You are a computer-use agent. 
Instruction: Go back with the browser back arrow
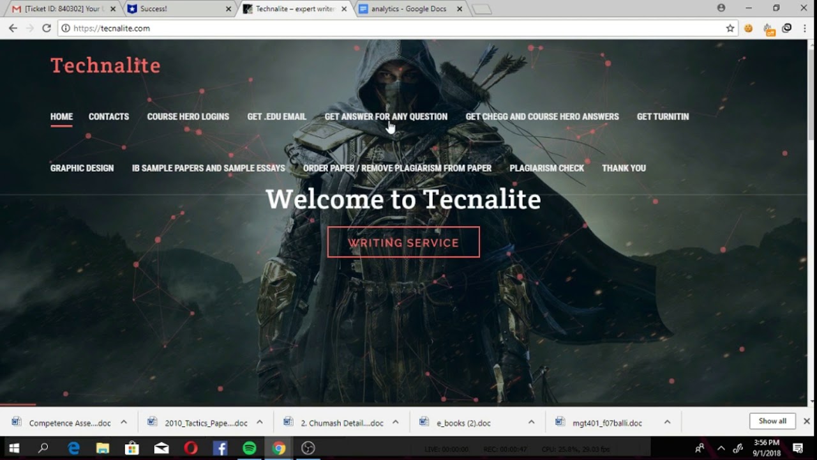pos(13,28)
